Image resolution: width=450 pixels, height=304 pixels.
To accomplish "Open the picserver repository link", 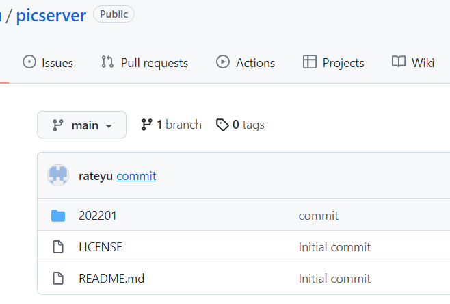I will pyautogui.click(x=51, y=16).
